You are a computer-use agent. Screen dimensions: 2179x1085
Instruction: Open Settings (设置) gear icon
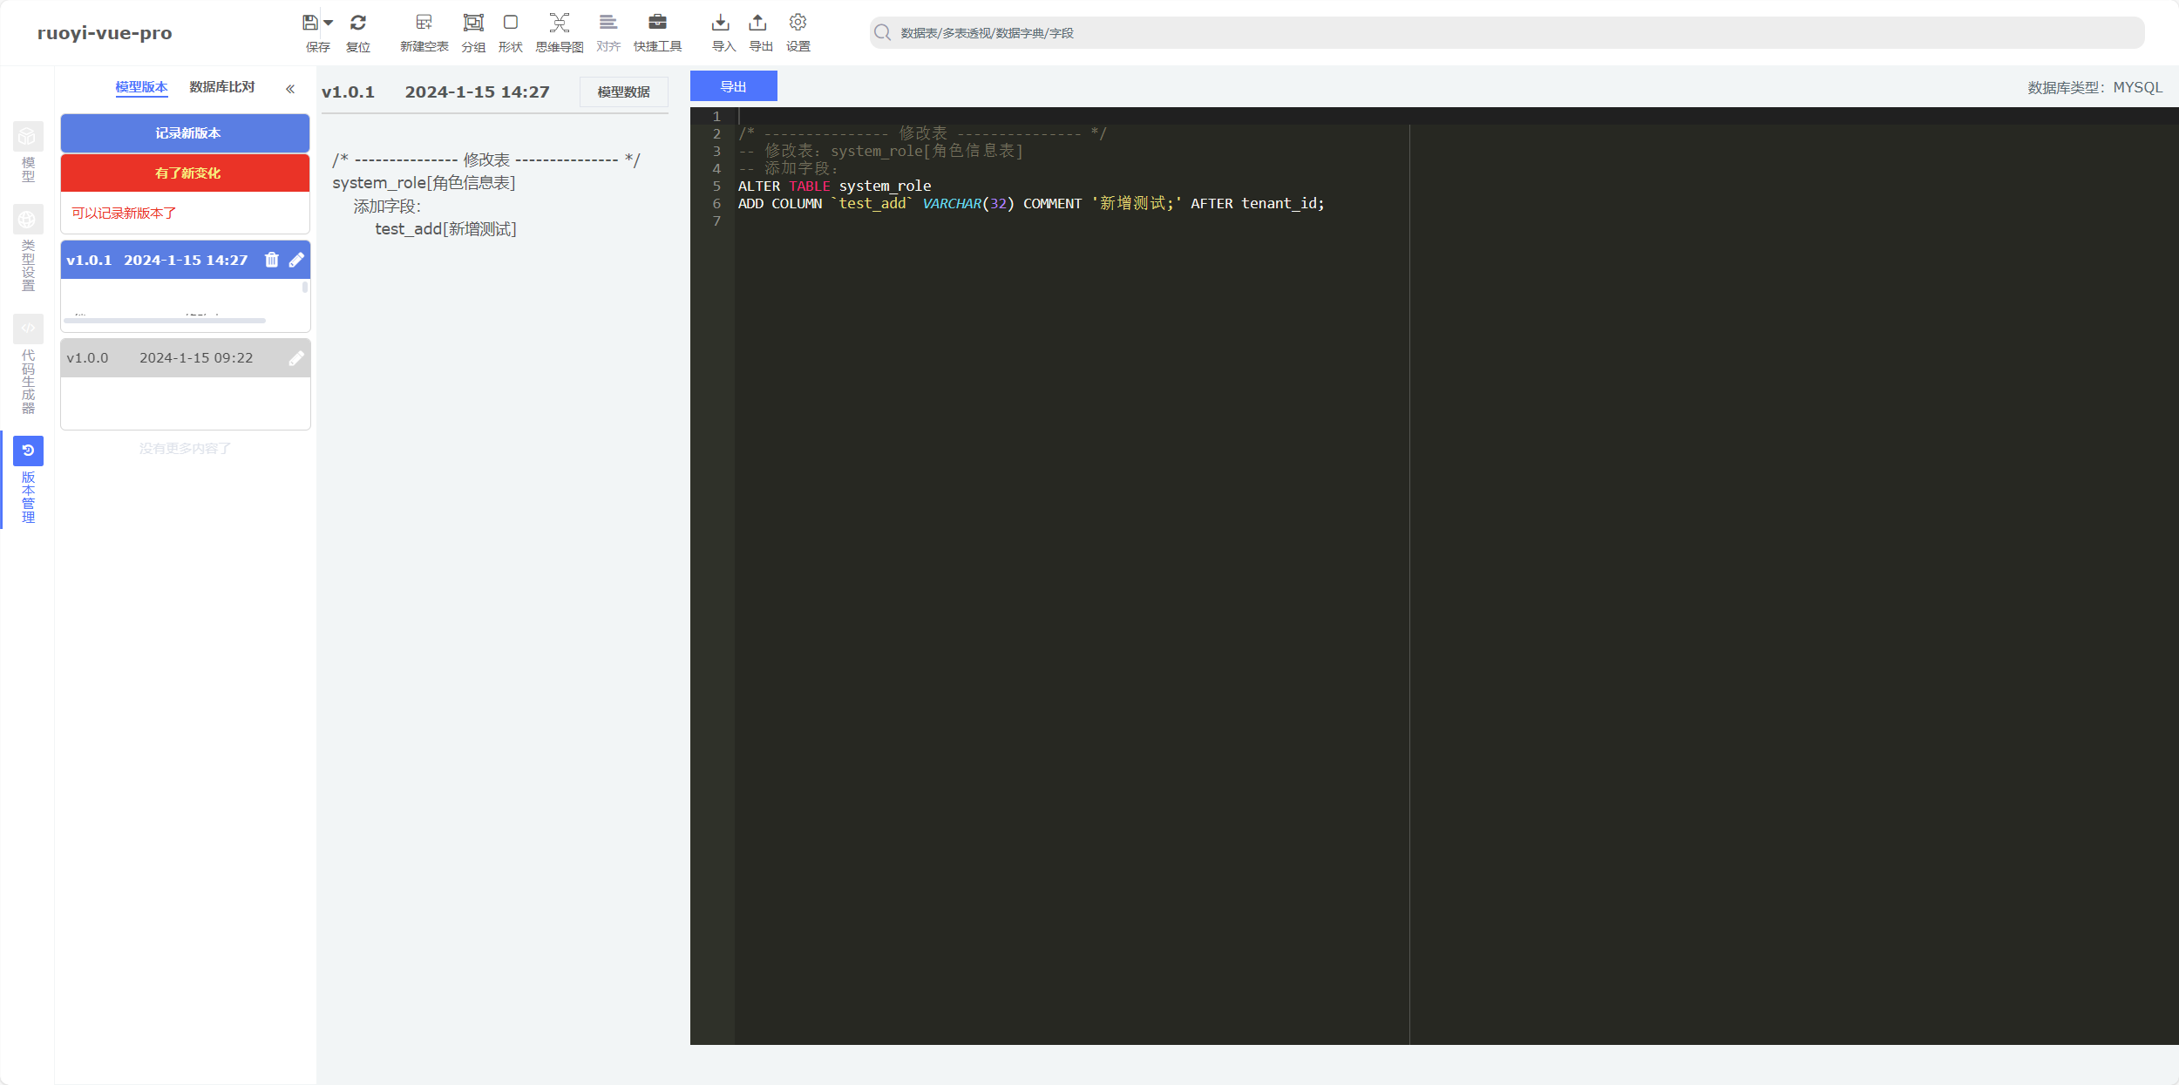(798, 23)
